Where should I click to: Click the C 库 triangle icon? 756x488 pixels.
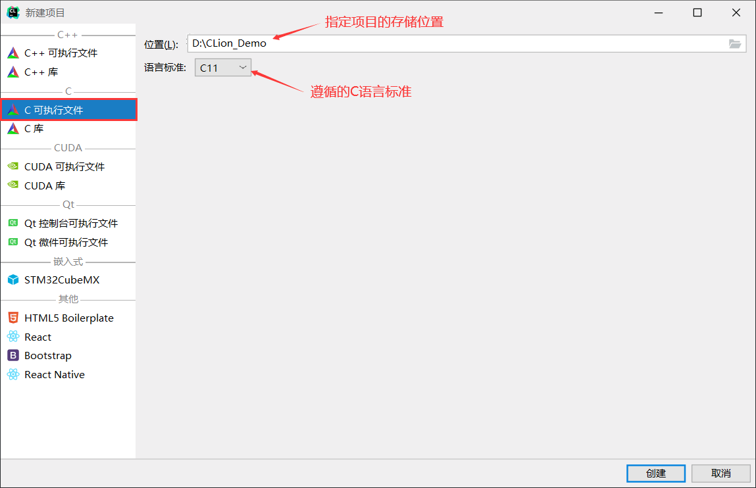coord(13,129)
